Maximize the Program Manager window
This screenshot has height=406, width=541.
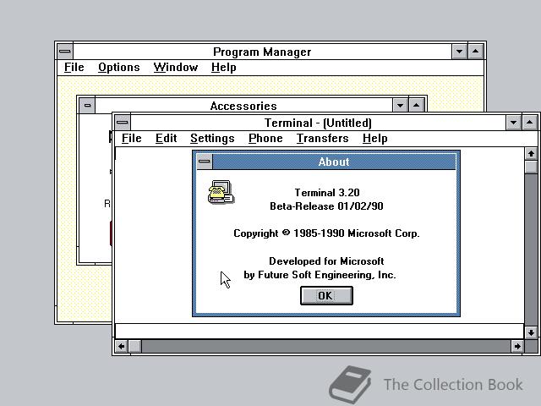pyautogui.click(x=475, y=52)
